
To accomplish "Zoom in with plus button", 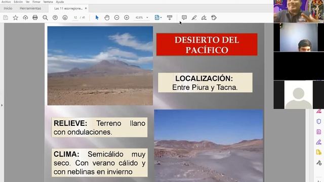I will point(127,18).
